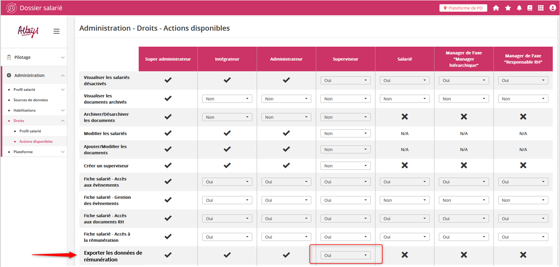Open notifications bell icon
This screenshot has width=560, height=267.
coord(519,8)
